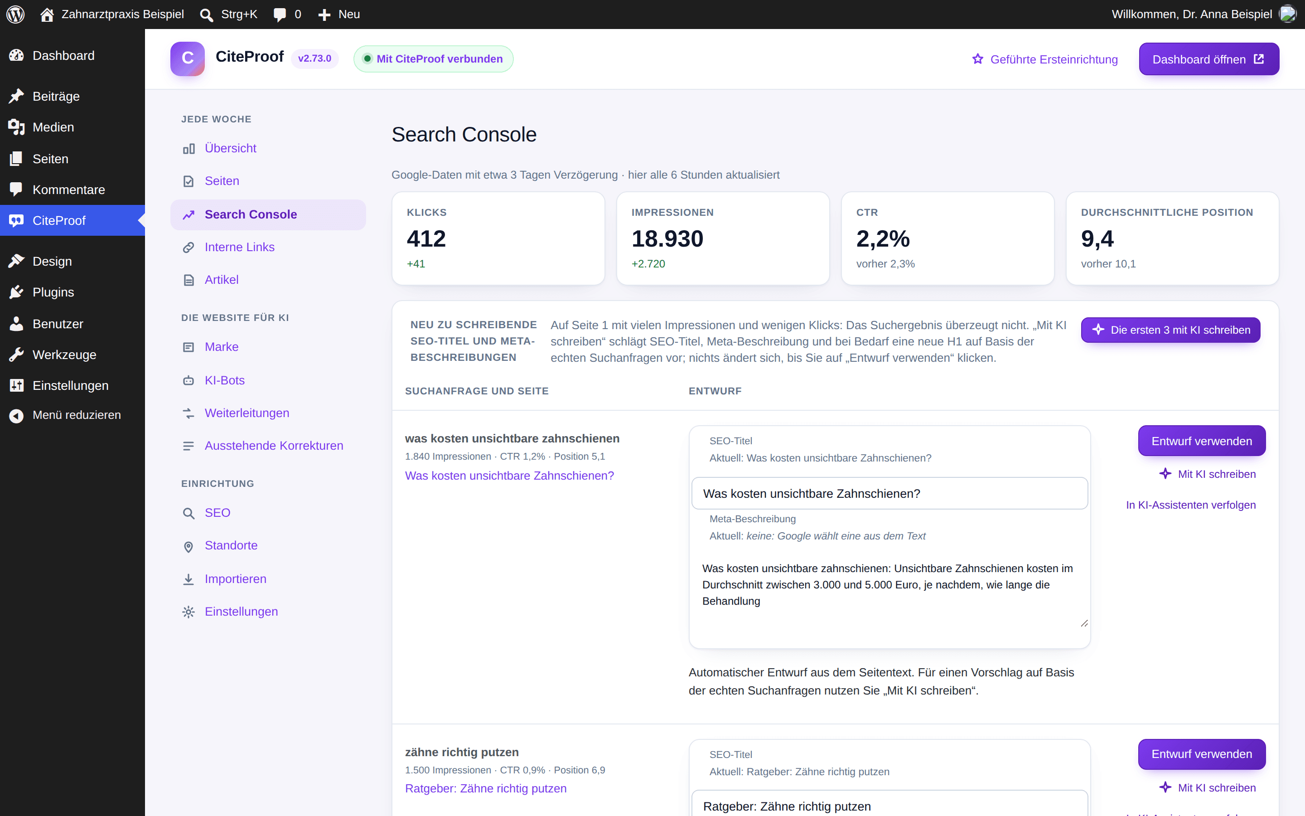Click Entwurf verwenden for zähne richtig putzen

[x=1202, y=754]
